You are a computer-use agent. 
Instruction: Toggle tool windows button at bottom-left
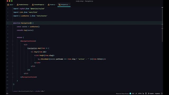pyautogui.click(x=7, y=93)
